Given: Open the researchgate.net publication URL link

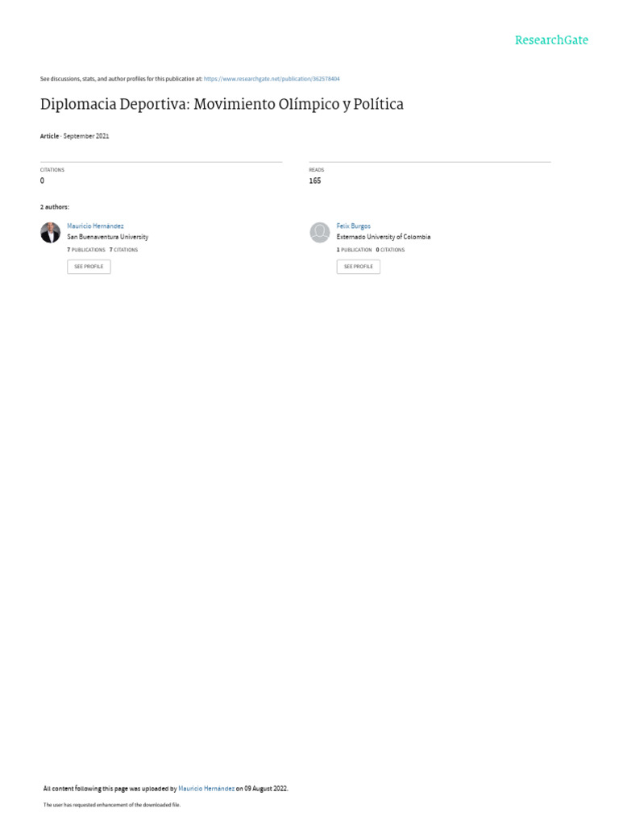Looking at the screenshot, I should tap(272, 79).
